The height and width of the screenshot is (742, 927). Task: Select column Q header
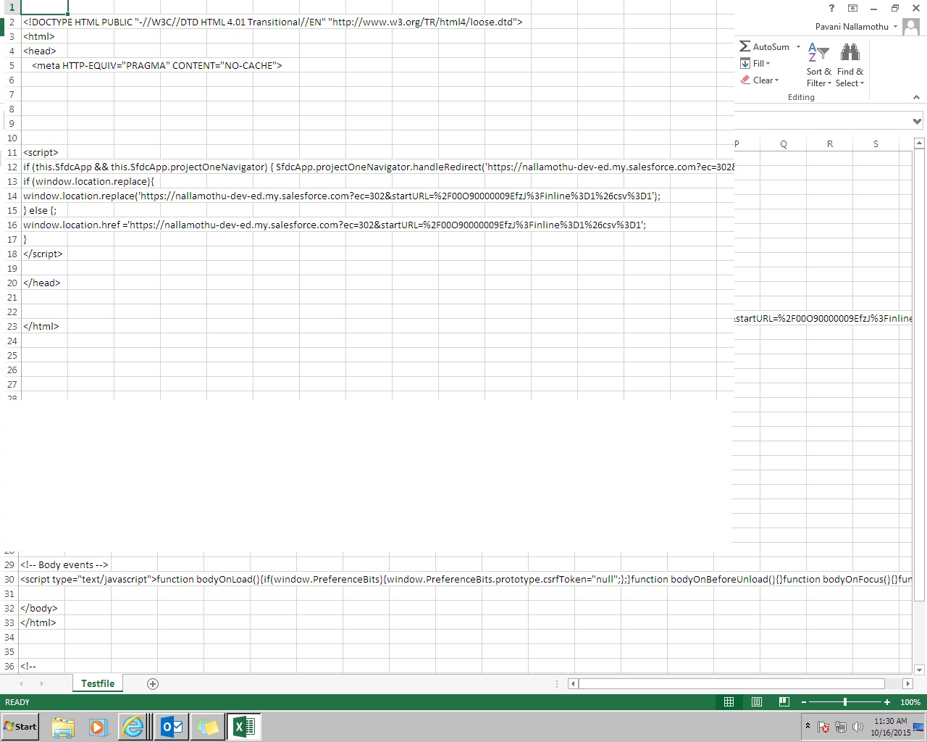[x=784, y=144]
